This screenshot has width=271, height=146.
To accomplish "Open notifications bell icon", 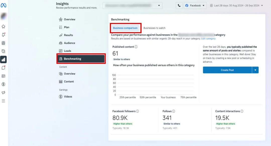I will pyautogui.click(x=4, y=35).
